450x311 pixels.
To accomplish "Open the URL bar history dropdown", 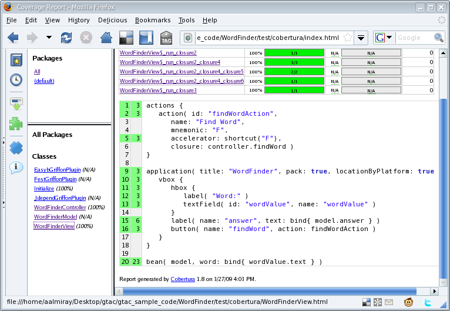I will tap(361, 38).
